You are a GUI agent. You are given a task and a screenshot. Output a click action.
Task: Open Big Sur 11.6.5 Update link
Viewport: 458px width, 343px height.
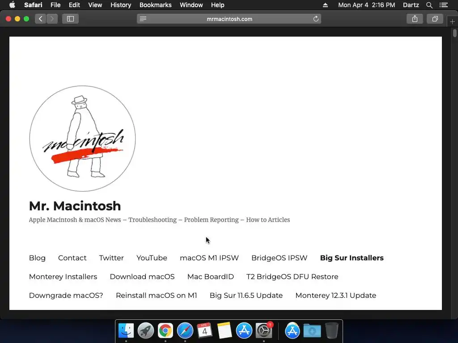coord(246,295)
